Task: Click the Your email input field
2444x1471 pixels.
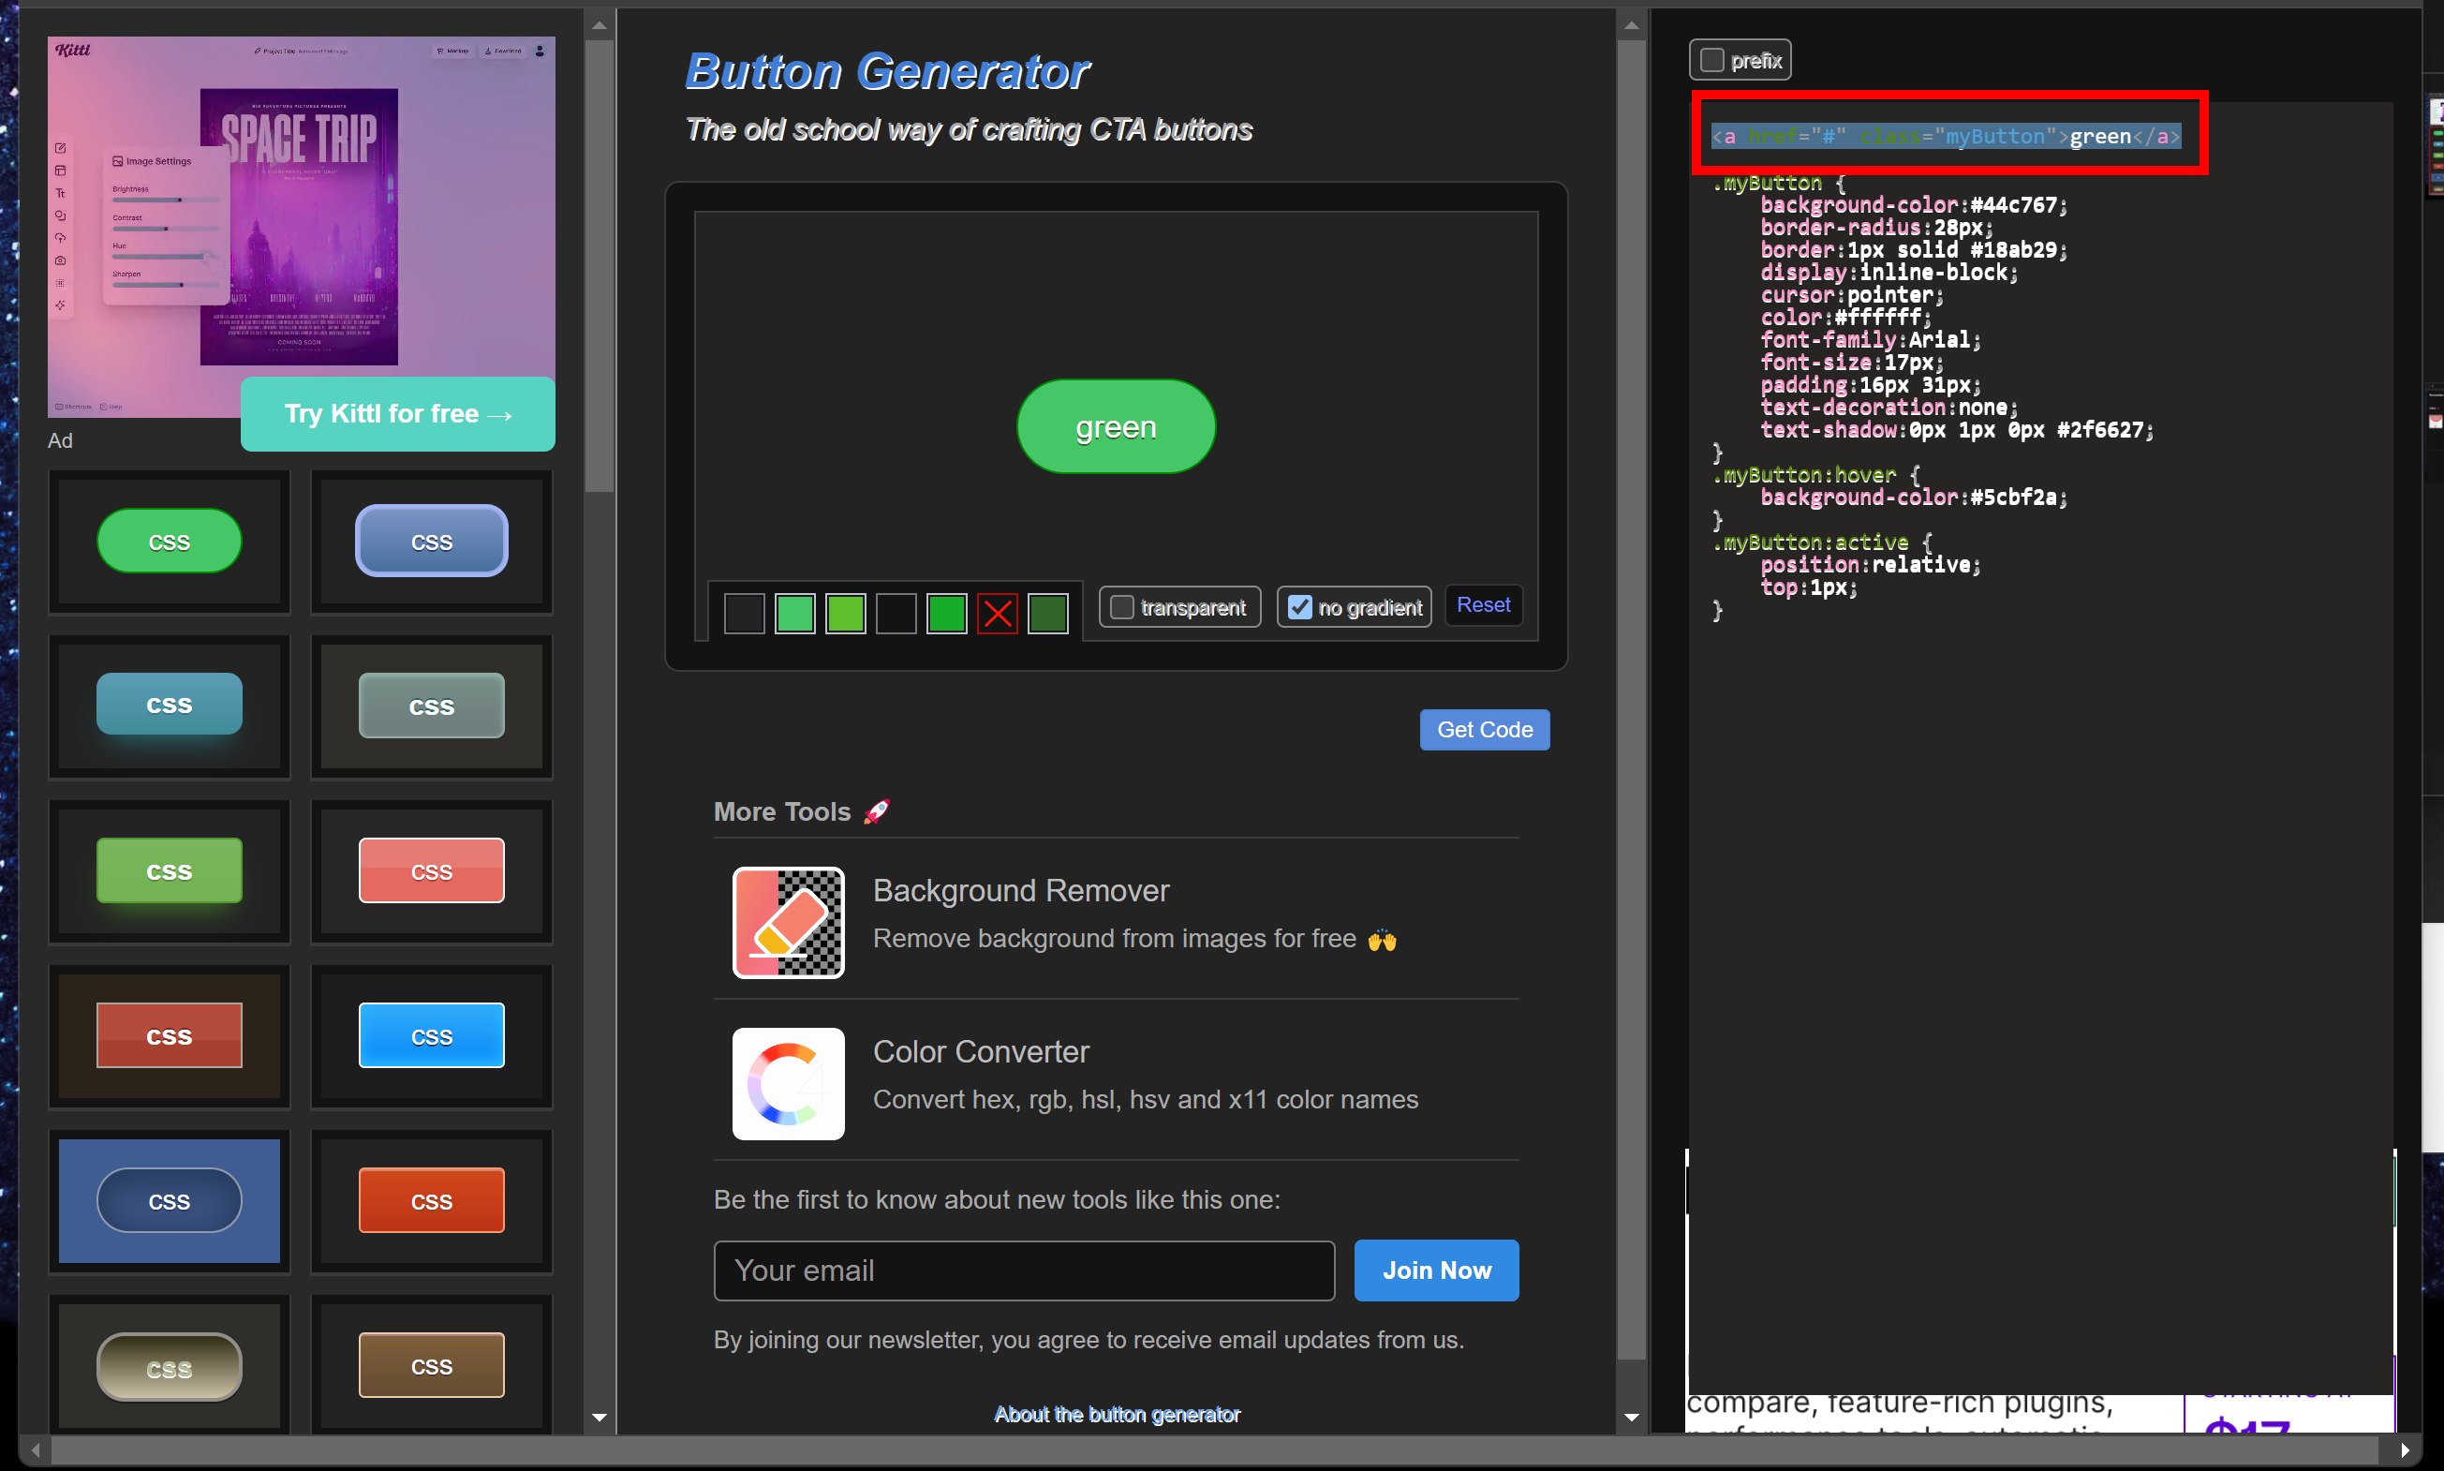Action: [x=1023, y=1270]
